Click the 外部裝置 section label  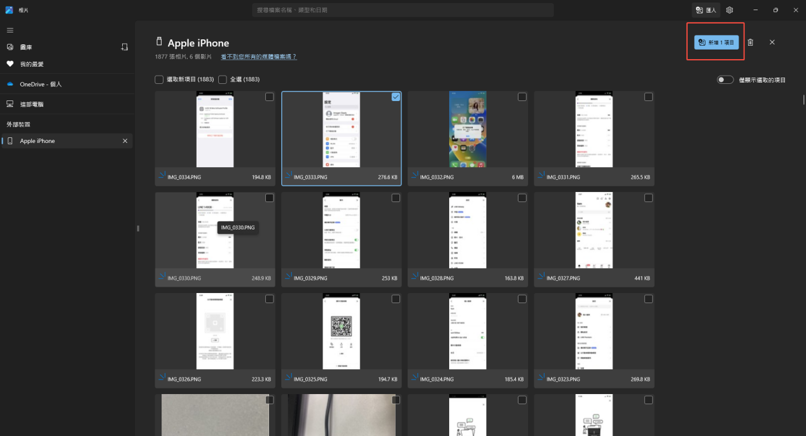click(18, 125)
